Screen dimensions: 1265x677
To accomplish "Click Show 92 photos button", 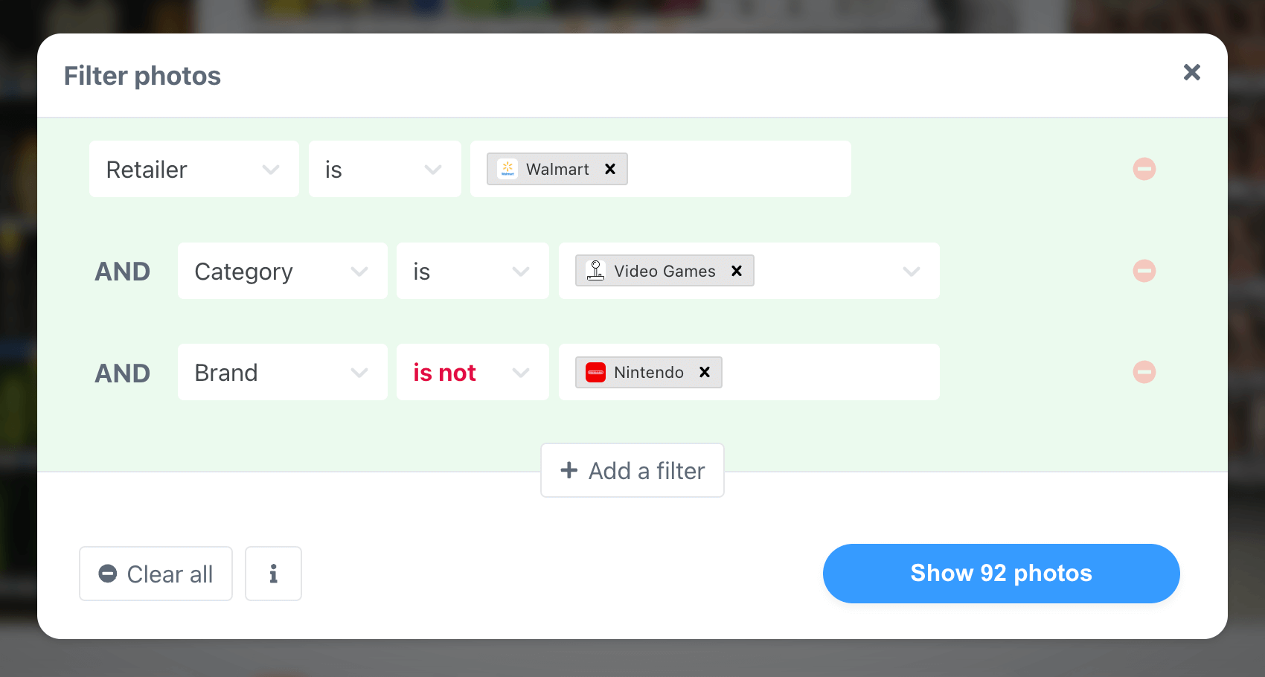I will 1001,574.
